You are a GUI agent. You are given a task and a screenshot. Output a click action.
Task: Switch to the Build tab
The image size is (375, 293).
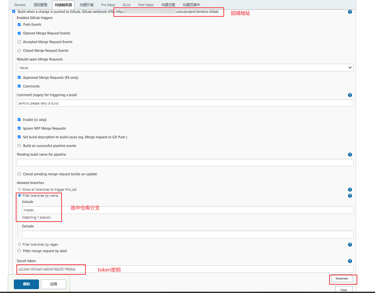coord(126,5)
